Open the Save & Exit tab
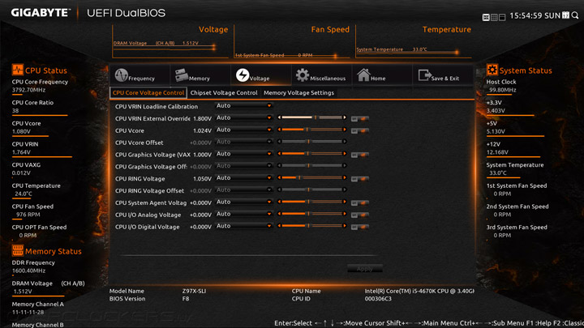This screenshot has width=584, height=328. tap(443, 75)
